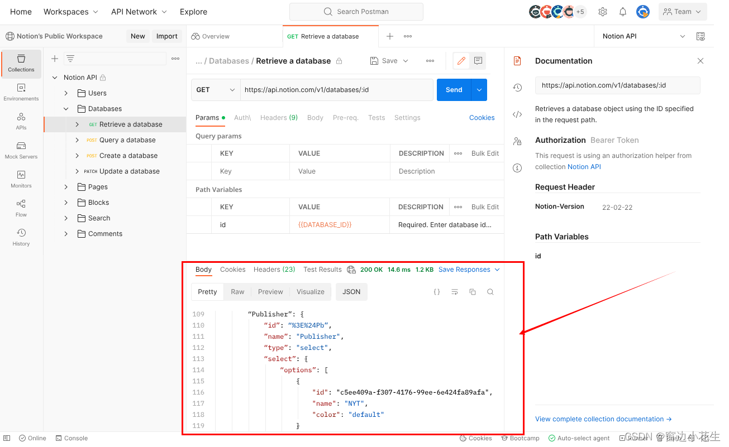Screen dimensions: 729x447
Task: Expand the Pages folder
Action: 66,187
